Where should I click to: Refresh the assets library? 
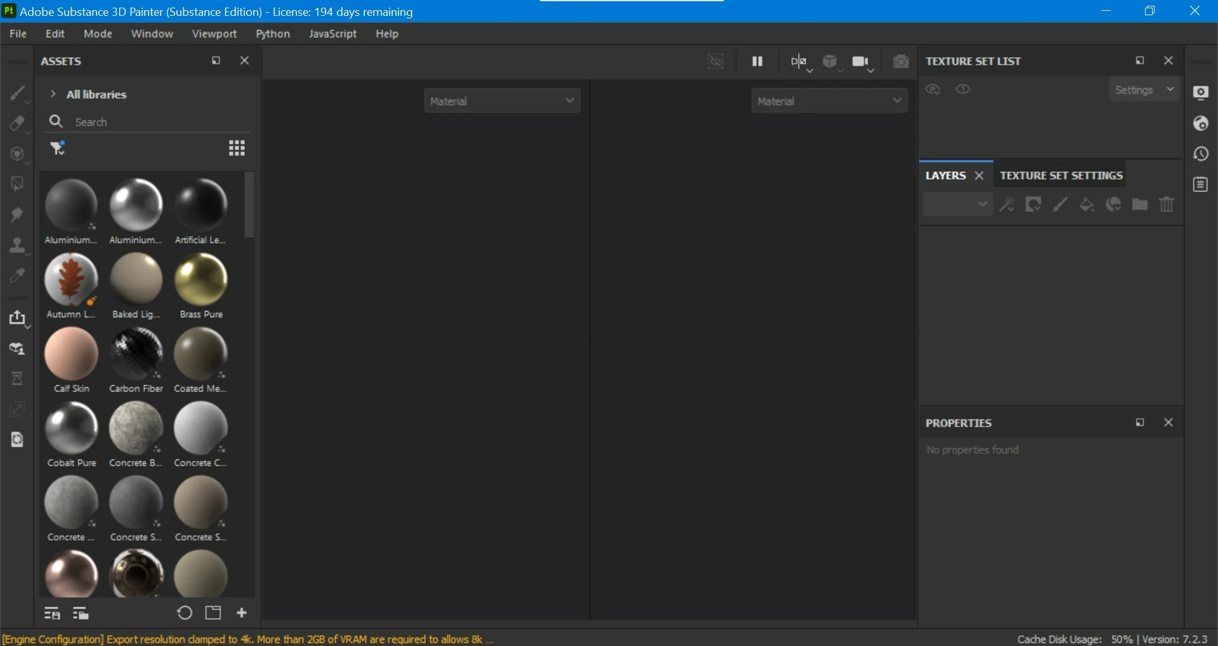pyautogui.click(x=185, y=613)
